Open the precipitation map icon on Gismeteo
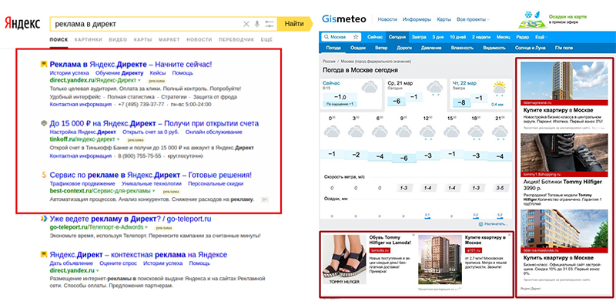 pos(531,19)
